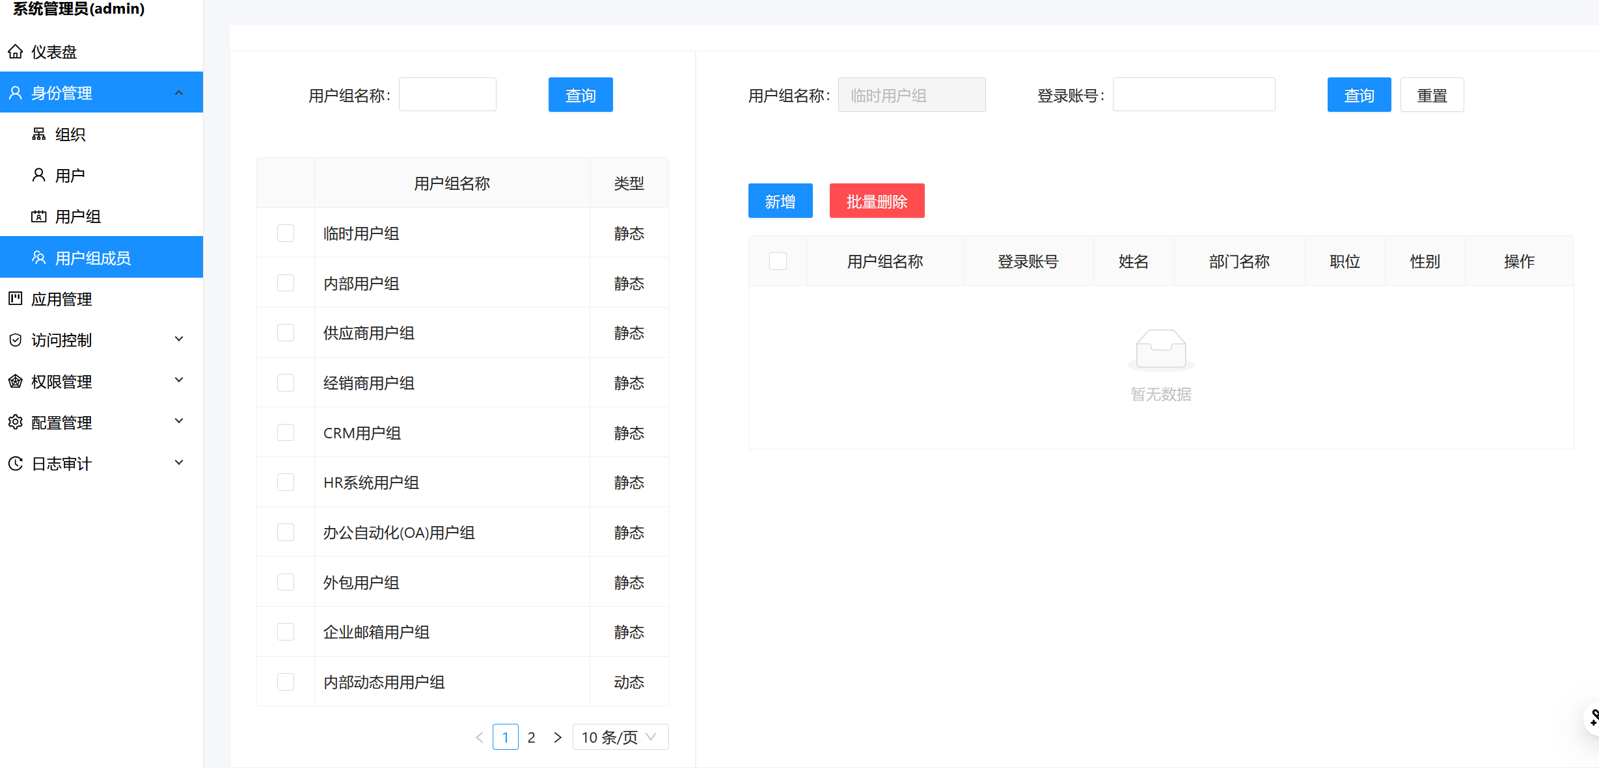Viewport: 1599px width, 768px height.
Task: Select the 仪表盘 dashboard home icon
Action: [x=16, y=51]
